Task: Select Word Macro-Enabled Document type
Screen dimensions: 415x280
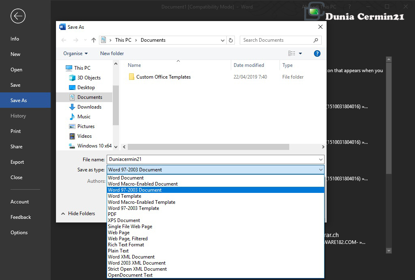Action: point(215,184)
